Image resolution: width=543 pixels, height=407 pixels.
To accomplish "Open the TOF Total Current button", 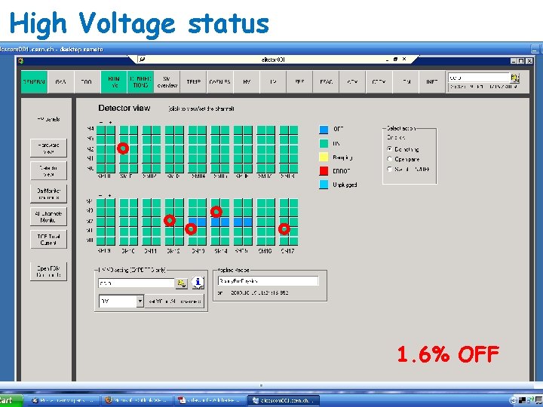I will 48,240.
